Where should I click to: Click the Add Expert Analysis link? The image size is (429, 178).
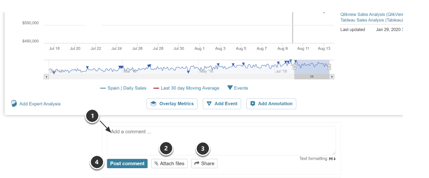pyautogui.click(x=40, y=104)
